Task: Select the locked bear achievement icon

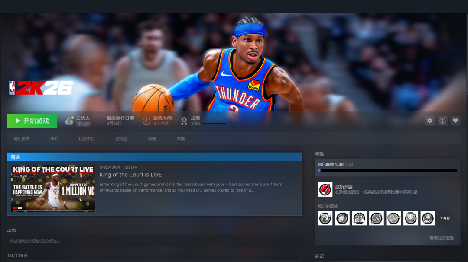Action: tap(325, 218)
